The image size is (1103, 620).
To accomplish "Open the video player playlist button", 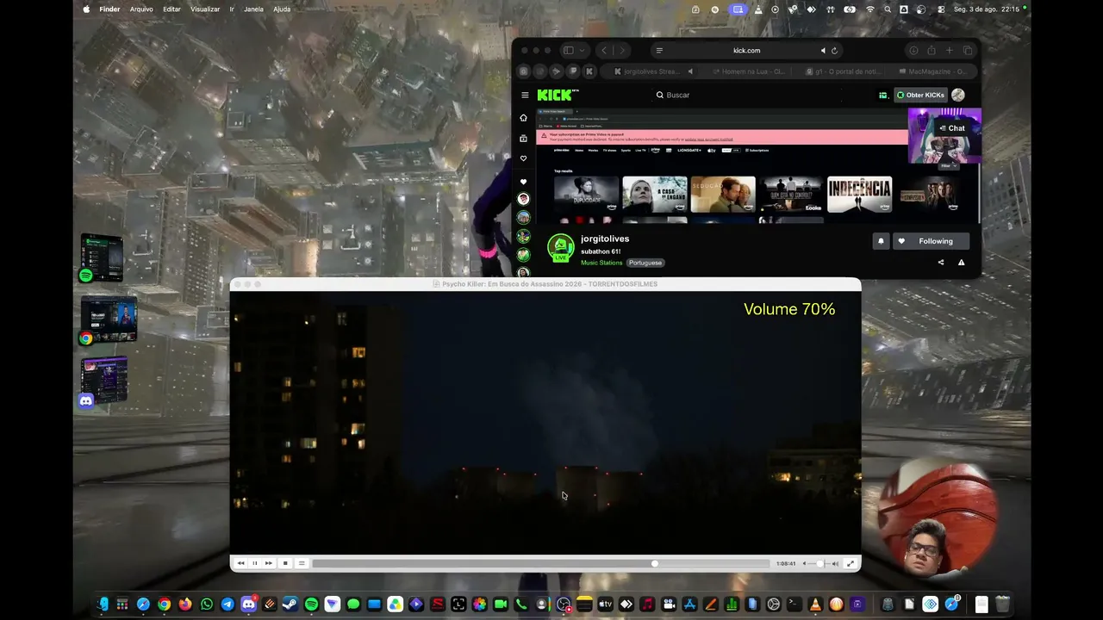I will pyautogui.click(x=301, y=563).
